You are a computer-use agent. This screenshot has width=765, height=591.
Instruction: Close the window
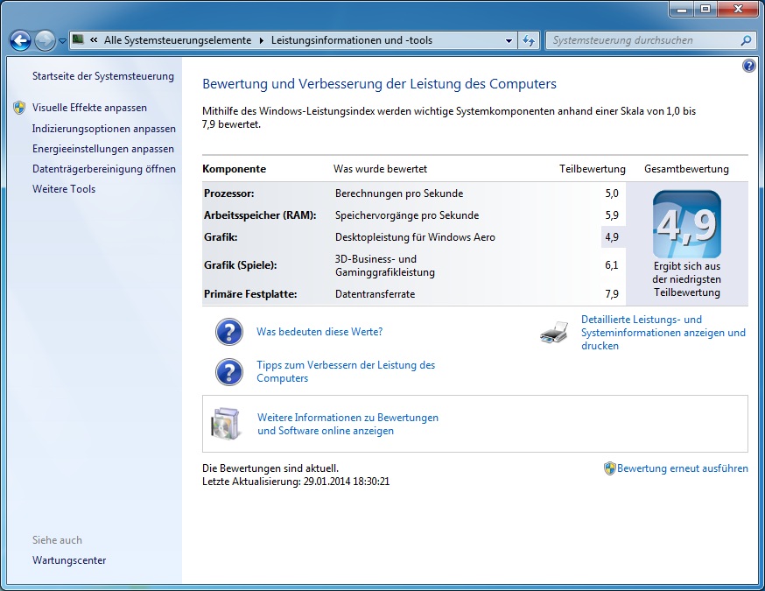[738, 10]
